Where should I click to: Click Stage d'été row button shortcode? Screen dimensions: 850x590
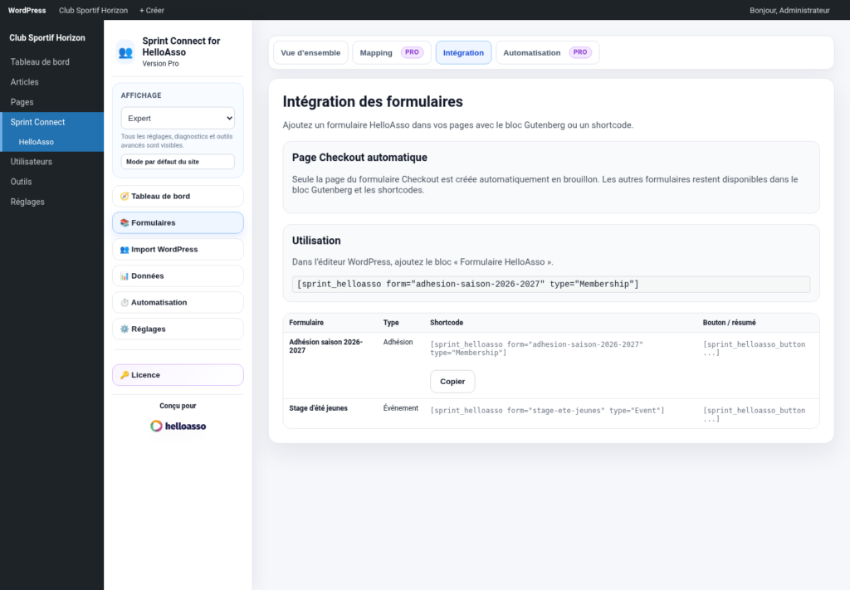[x=754, y=414]
